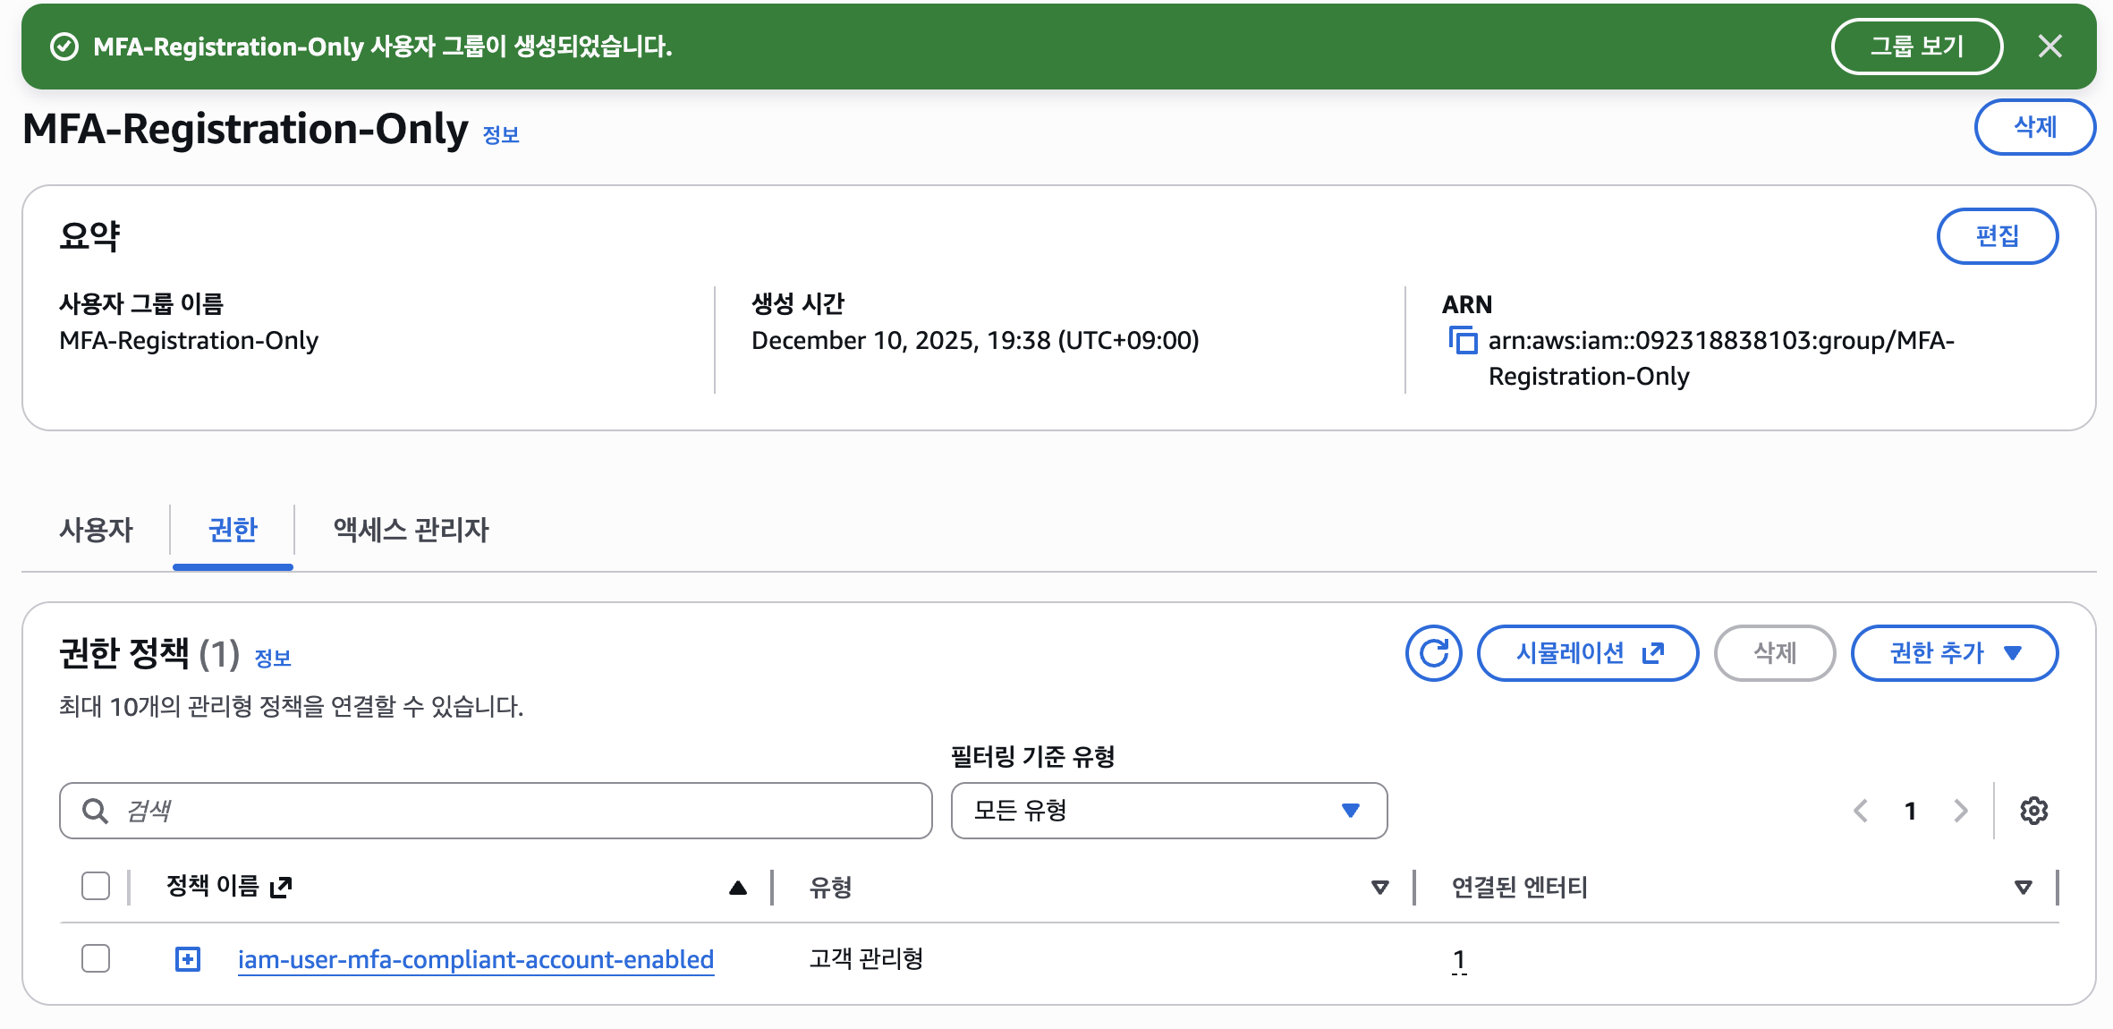
Task: Copy the group ARN with copy icon
Action: [x=1464, y=341]
